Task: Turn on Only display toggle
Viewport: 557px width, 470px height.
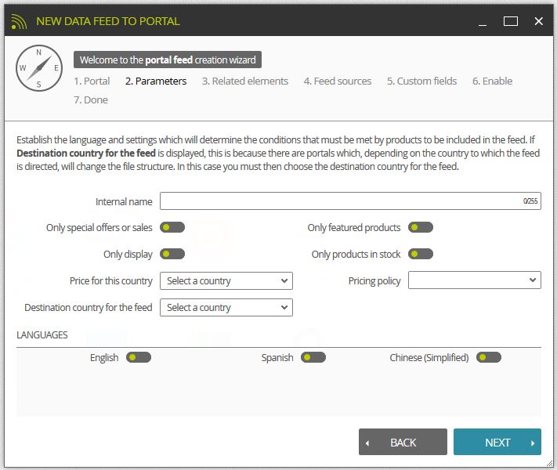Action: [172, 254]
